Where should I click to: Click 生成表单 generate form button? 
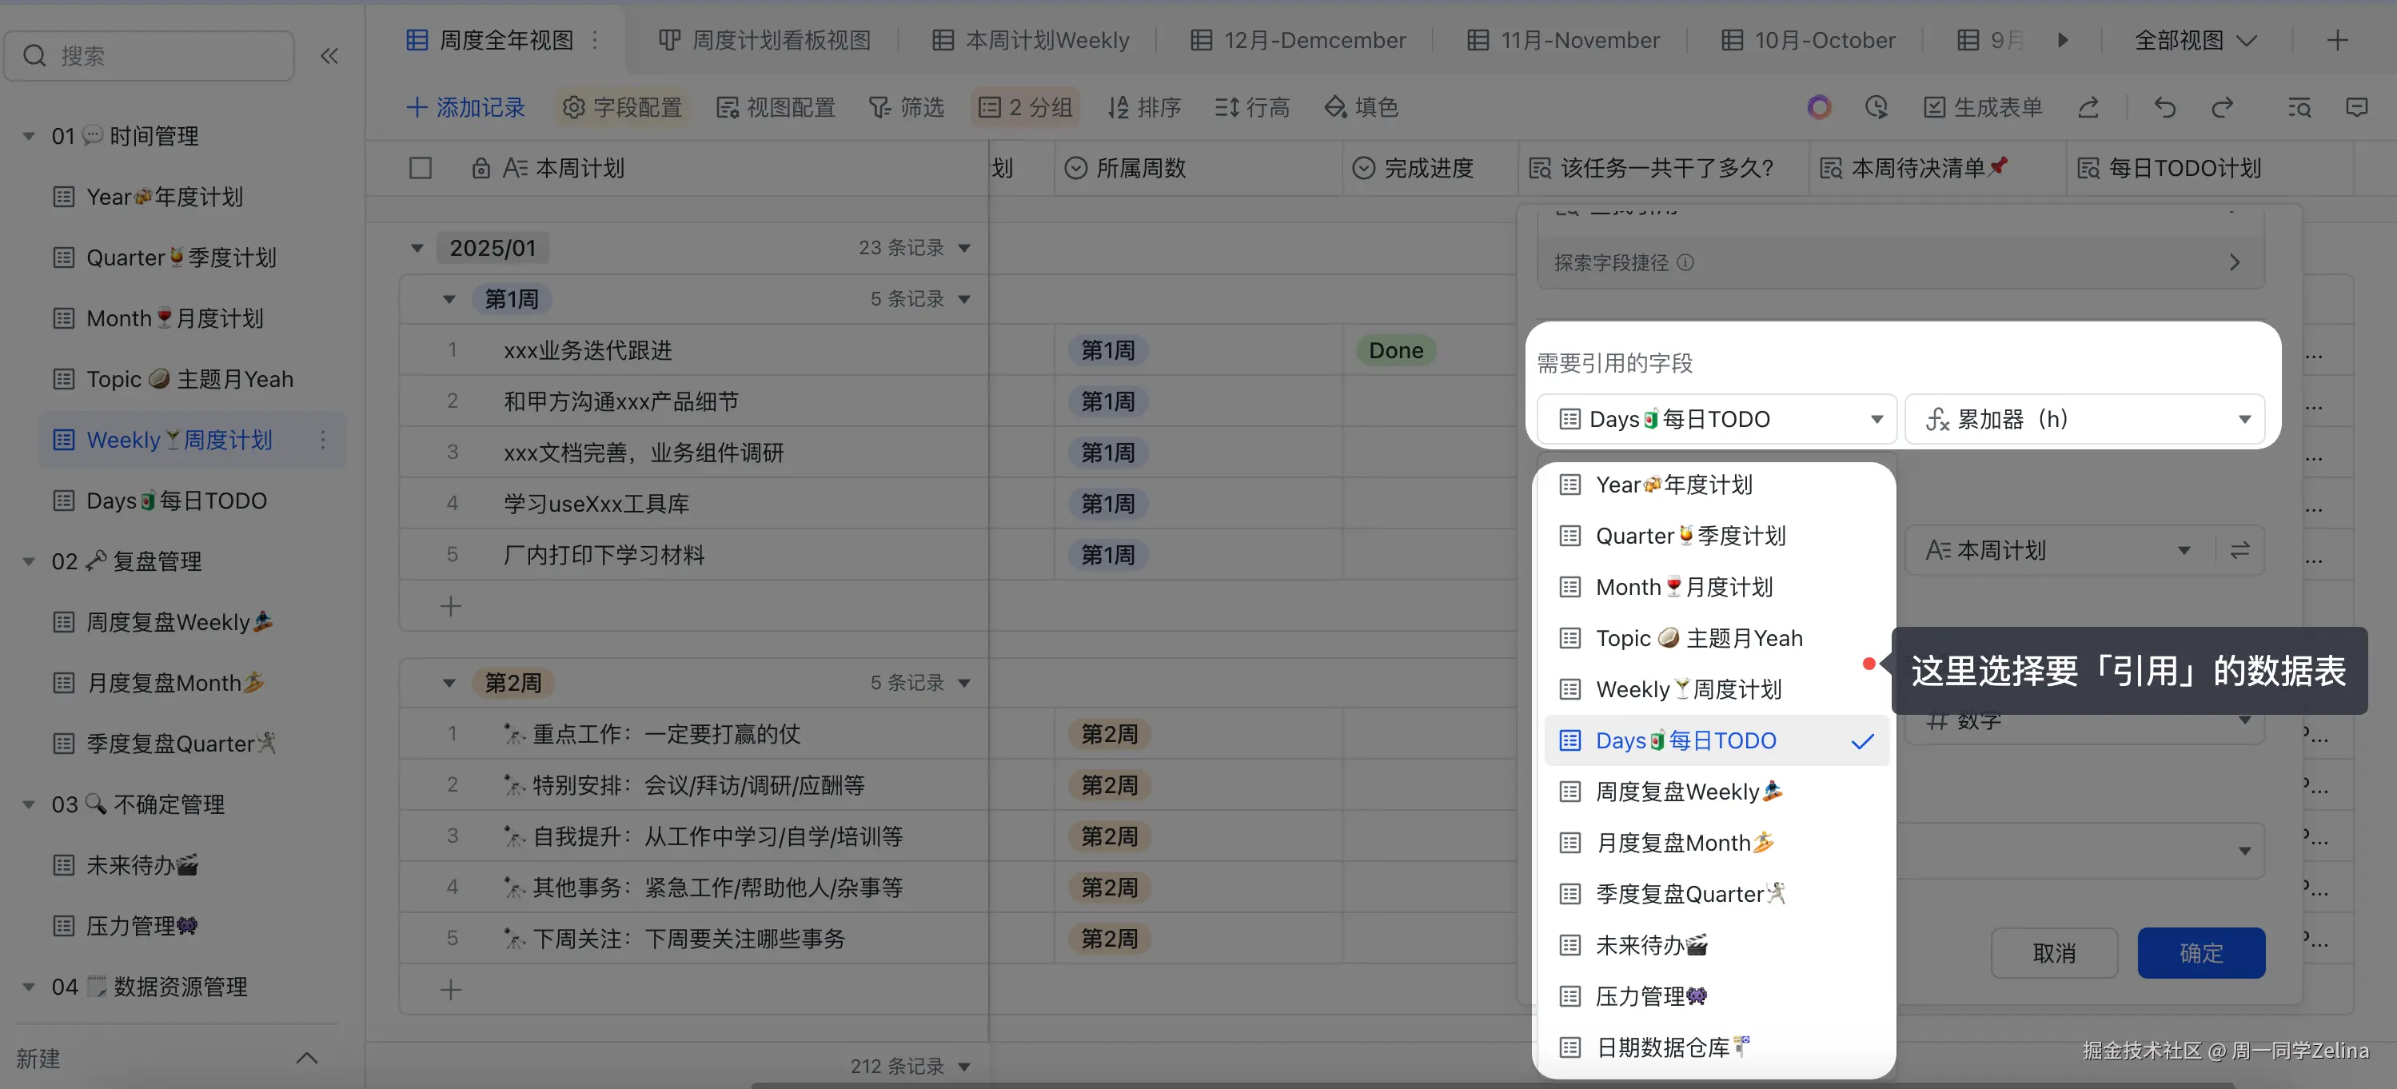coord(1983,107)
